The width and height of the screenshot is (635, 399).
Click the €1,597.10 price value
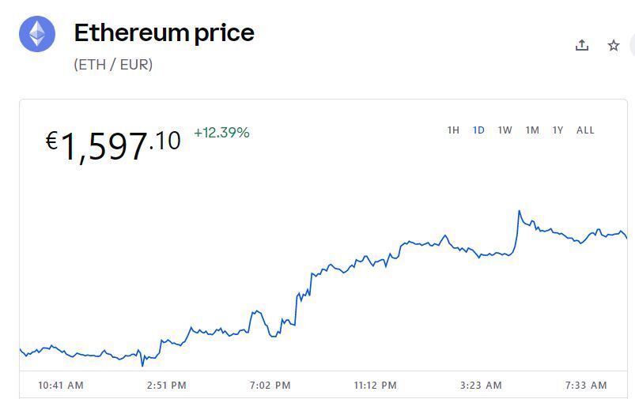(113, 145)
